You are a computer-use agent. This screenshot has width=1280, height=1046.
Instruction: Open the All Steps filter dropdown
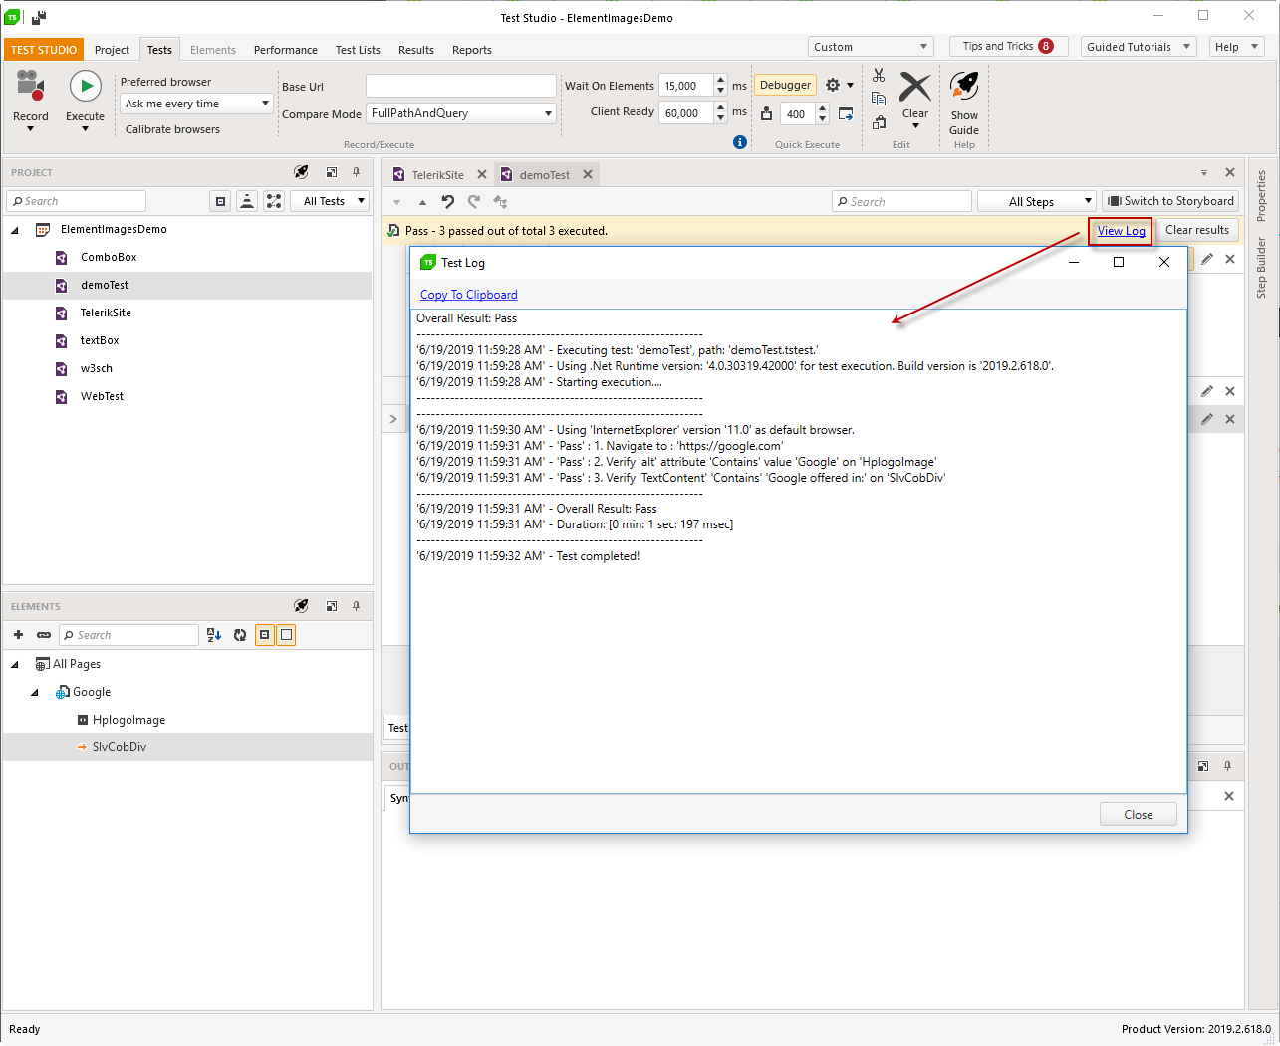1036,202
